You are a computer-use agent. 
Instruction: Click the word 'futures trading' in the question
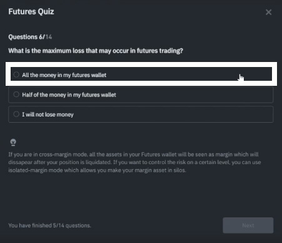click(160, 51)
